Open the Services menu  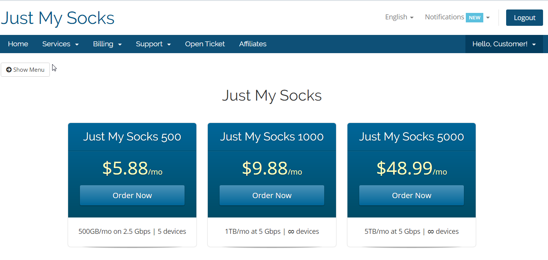pyautogui.click(x=61, y=44)
